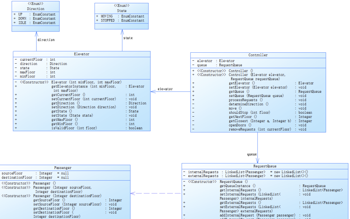
Task: Select the Elevator constructor operation
Action: point(68,82)
